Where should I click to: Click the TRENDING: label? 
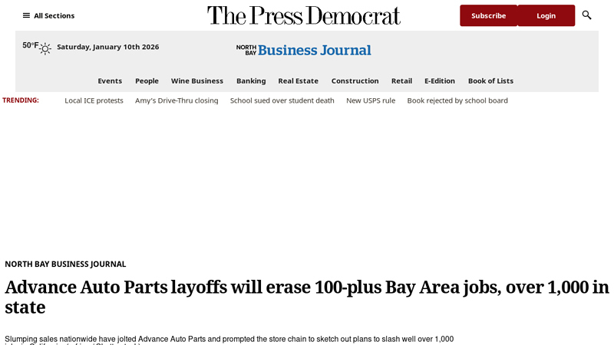click(21, 100)
